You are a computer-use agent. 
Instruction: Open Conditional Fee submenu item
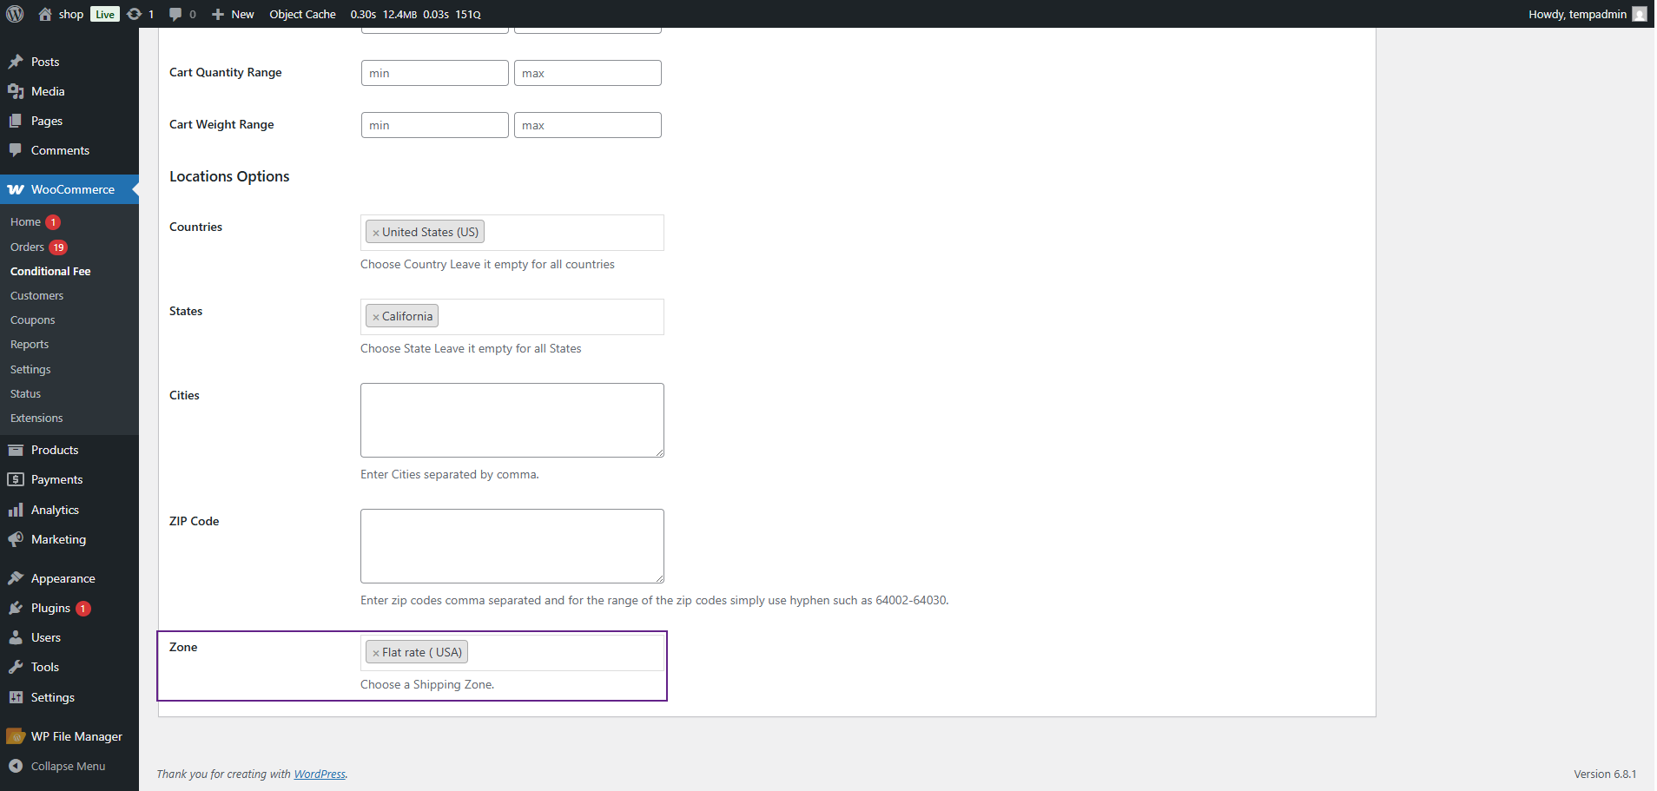[50, 272]
